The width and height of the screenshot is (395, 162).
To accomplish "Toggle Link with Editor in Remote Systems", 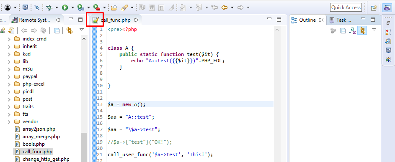I will (69, 30).
